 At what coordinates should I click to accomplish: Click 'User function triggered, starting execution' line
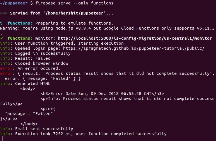point(69,43)
